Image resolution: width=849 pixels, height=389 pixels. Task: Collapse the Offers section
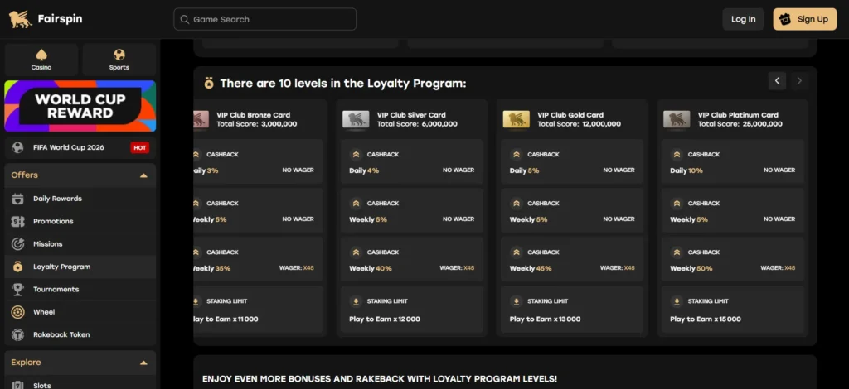click(143, 175)
